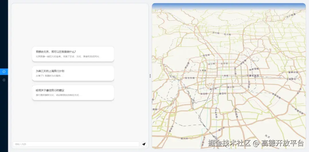Open the chat view from the sidebar
This screenshot has width=309, height=152.
pyautogui.click(x=4, y=72)
